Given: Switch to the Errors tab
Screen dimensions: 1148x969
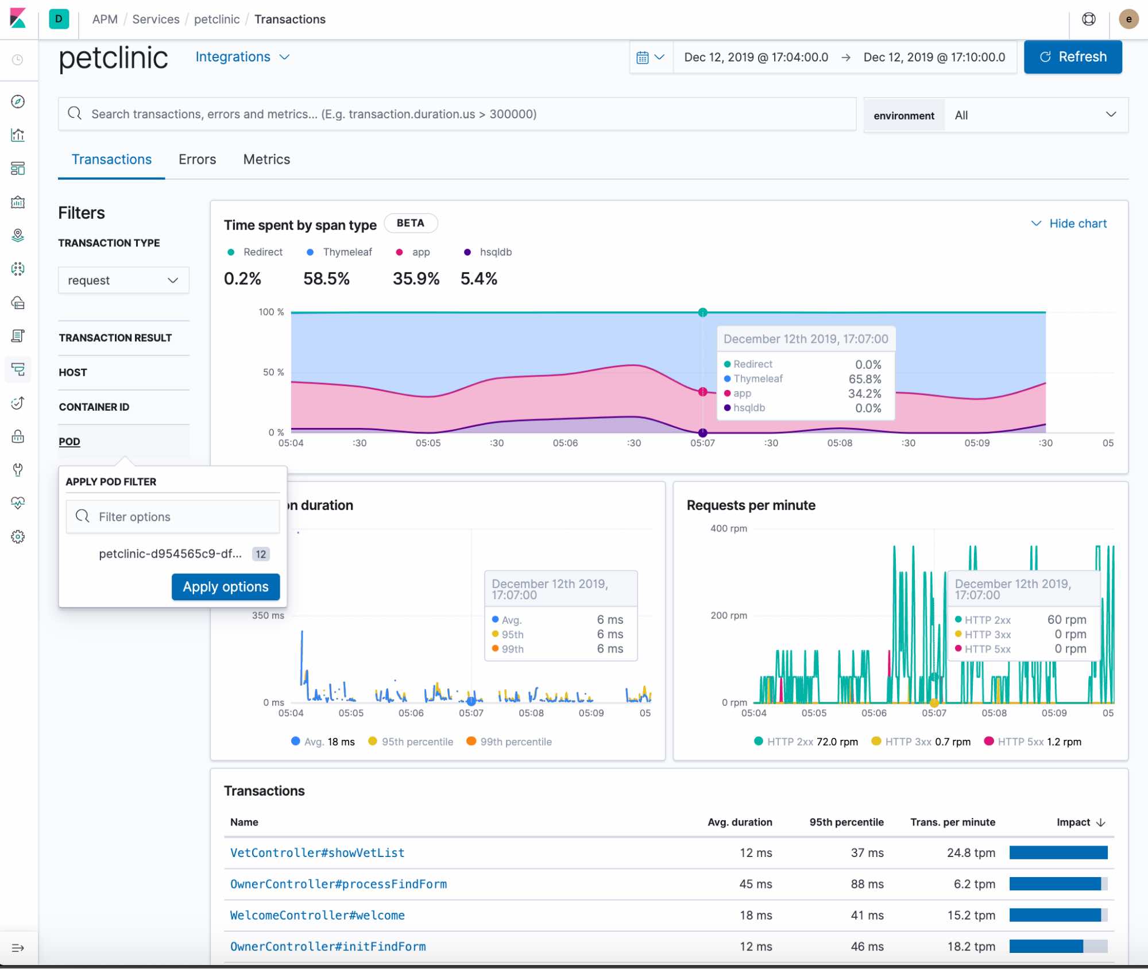Looking at the screenshot, I should [x=197, y=159].
